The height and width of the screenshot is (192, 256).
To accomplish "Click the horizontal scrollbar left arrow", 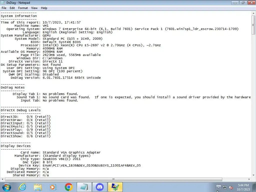I will tap(2, 179).
